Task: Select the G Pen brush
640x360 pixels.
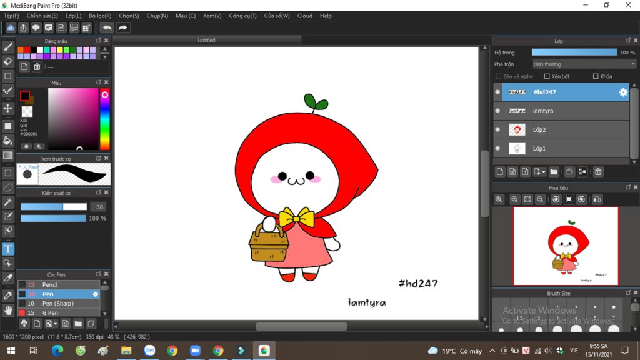Action: point(59,313)
